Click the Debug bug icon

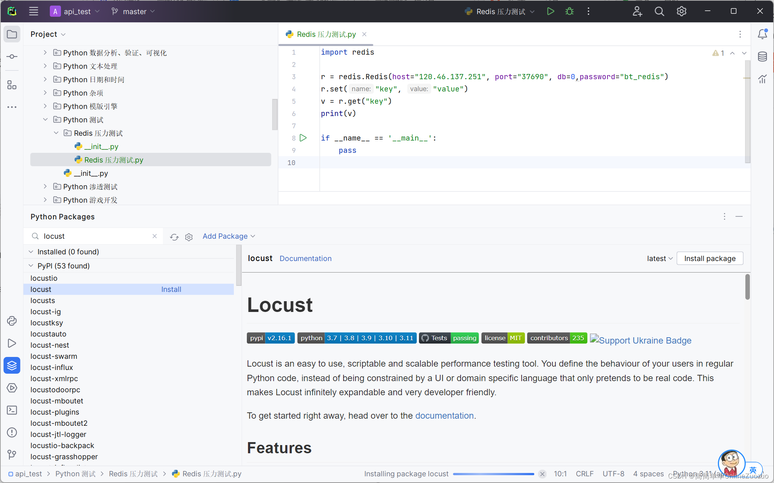pos(569,12)
